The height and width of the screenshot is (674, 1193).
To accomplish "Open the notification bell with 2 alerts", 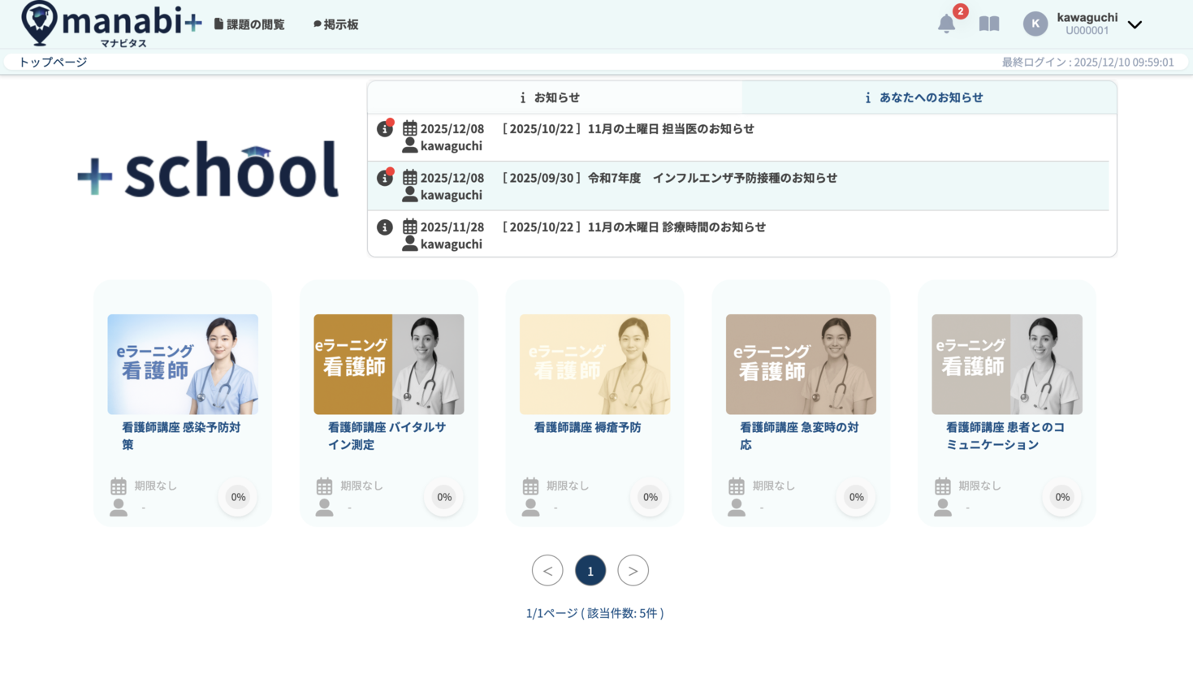I will pos(946,24).
